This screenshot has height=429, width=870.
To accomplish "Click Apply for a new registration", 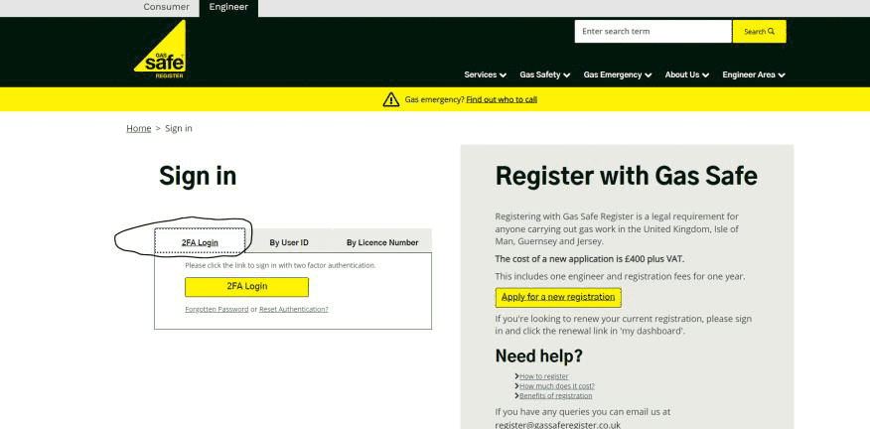I will pyautogui.click(x=558, y=298).
